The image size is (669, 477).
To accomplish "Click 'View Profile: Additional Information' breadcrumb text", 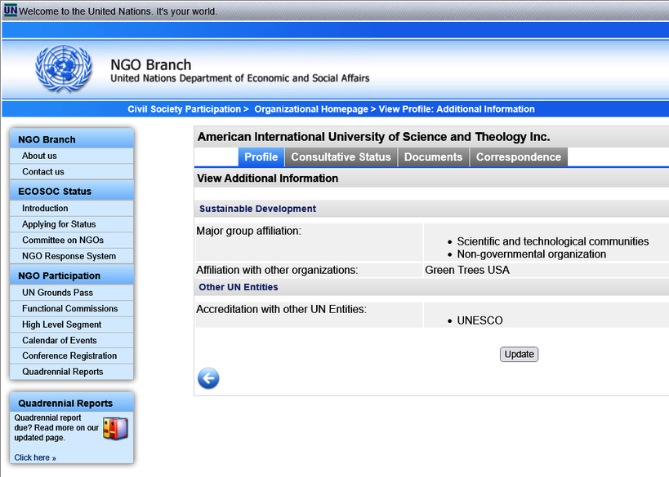I will (x=457, y=109).
